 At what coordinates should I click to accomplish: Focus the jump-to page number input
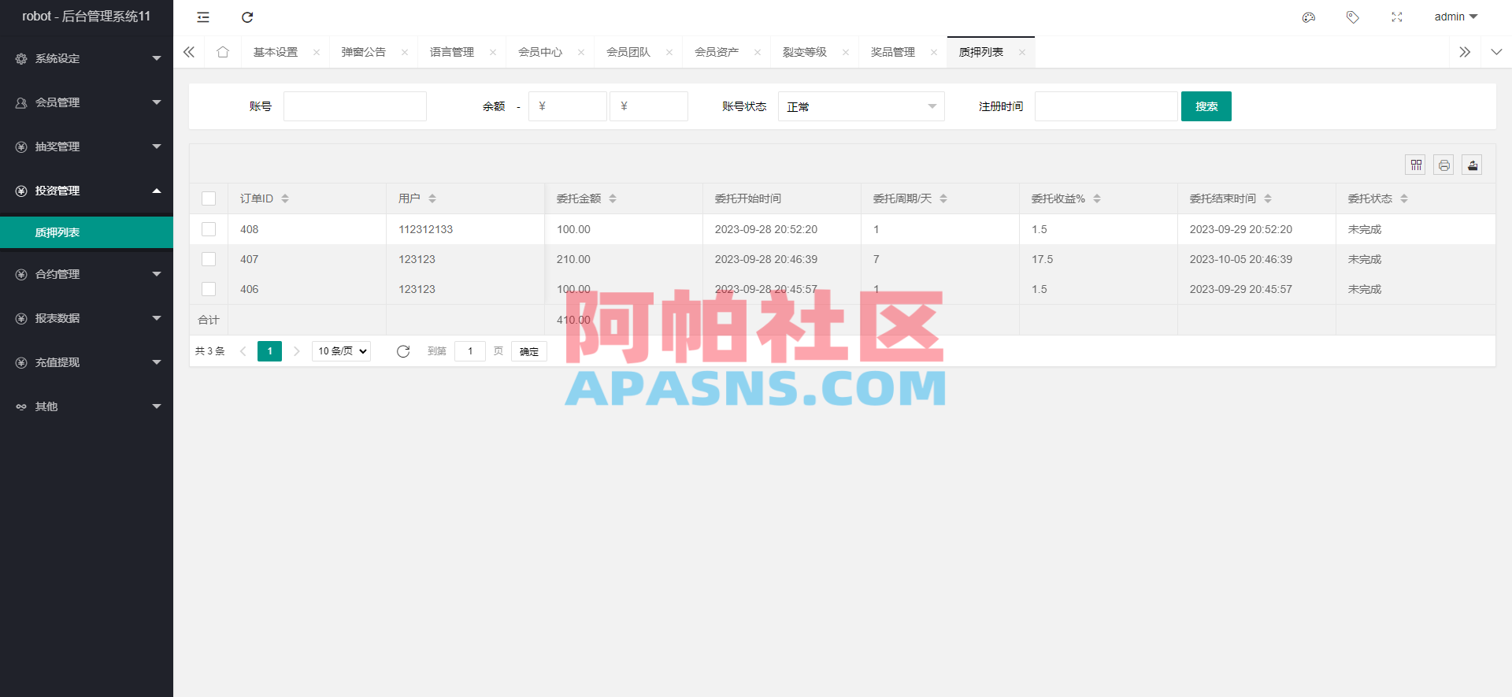pyautogui.click(x=470, y=351)
